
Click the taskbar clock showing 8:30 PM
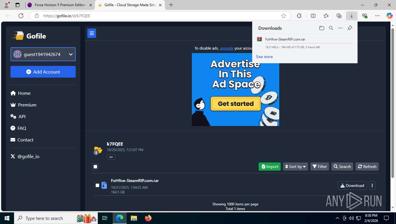click(371, 218)
